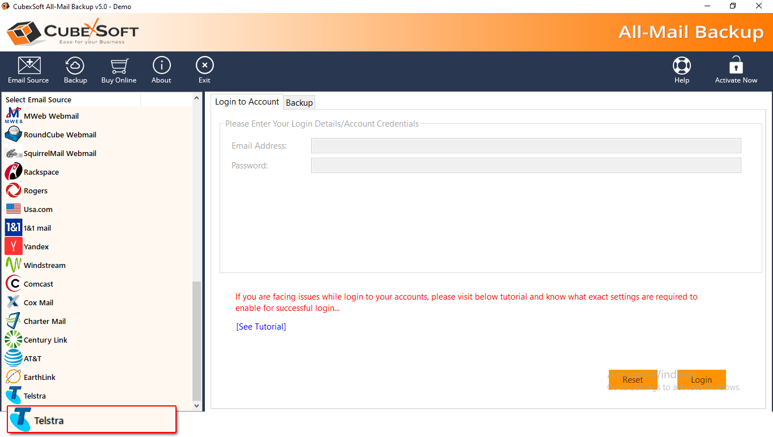Image resolution: width=773 pixels, height=437 pixels.
Task: Click the Password input field
Action: [x=526, y=166]
